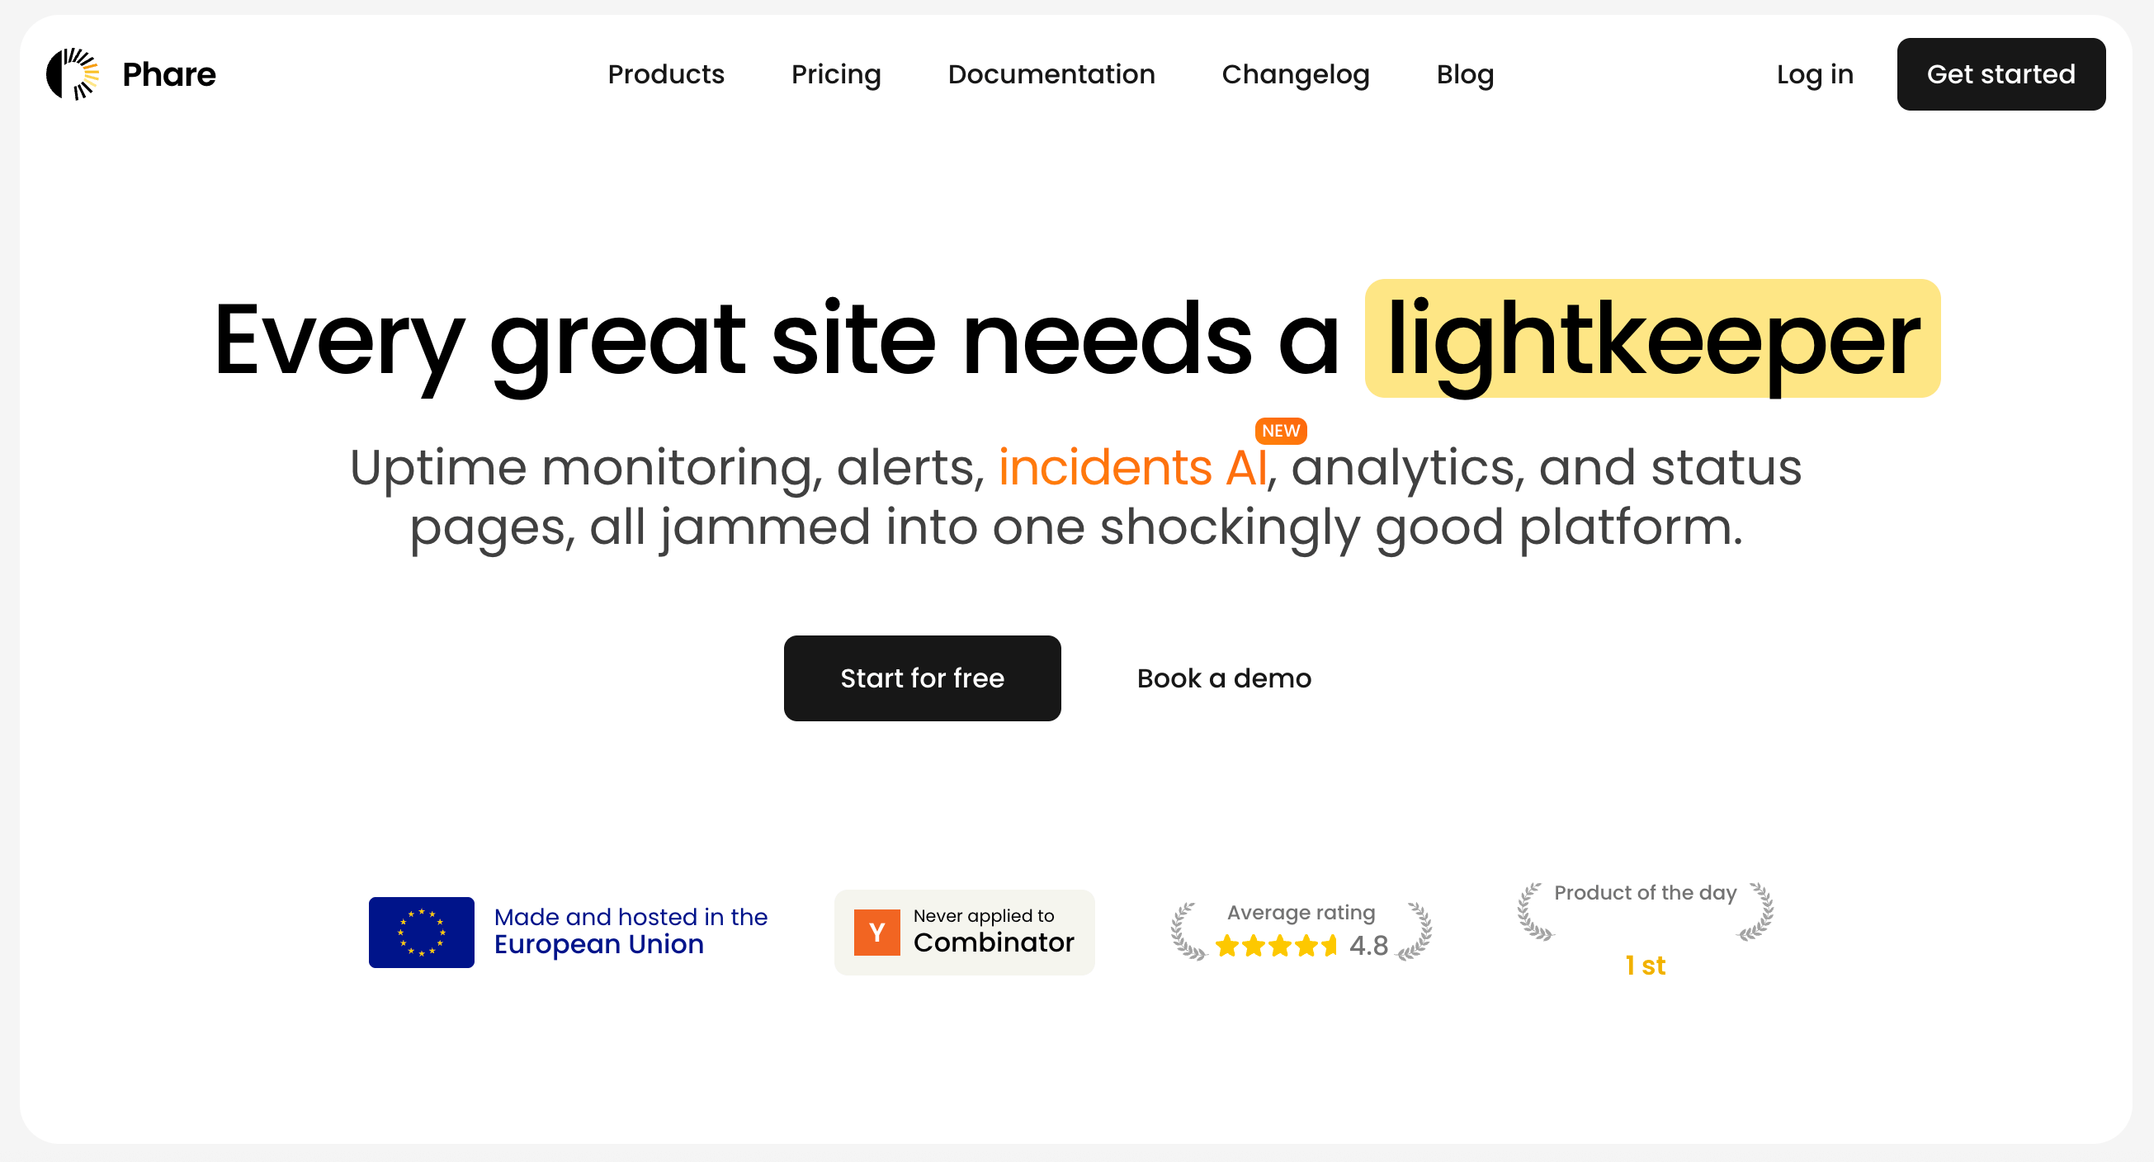2154x1162 pixels.
Task: Go to the Pricing page
Action: click(x=836, y=74)
